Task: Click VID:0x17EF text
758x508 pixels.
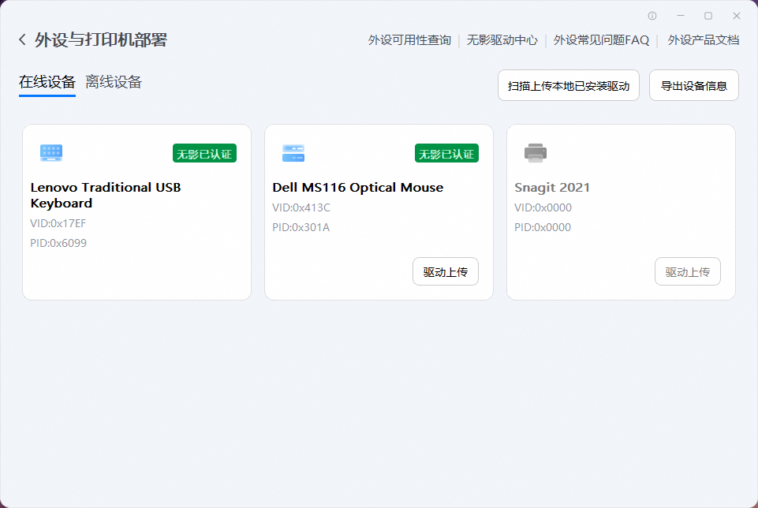Action: 58,223
